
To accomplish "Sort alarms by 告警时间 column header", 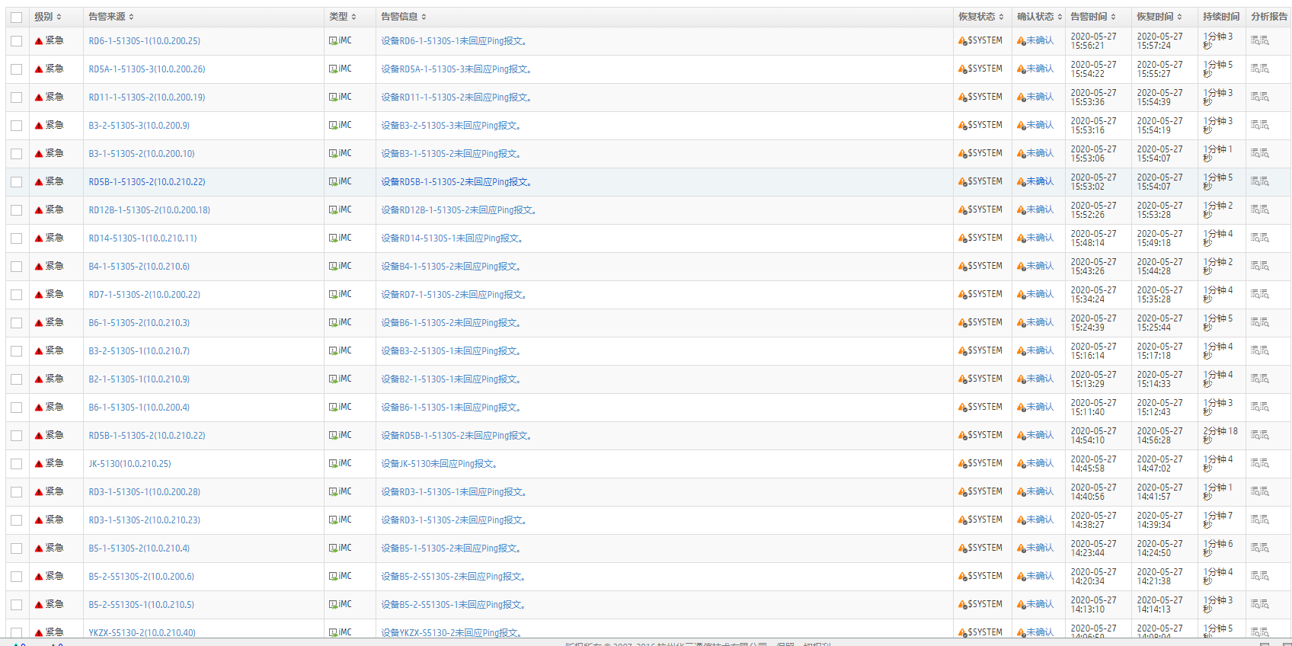I will (x=1093, y=17).
